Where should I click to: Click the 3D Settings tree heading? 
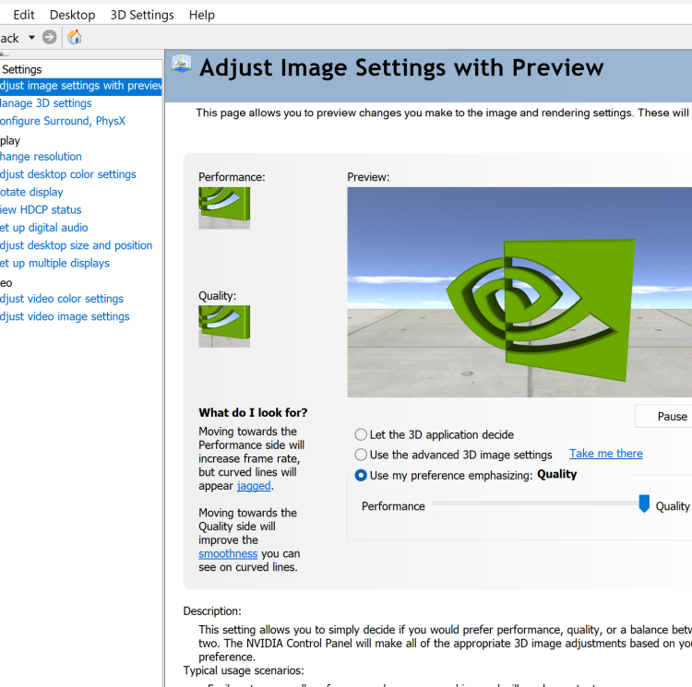pyautogui.click(x=21, y=70)
